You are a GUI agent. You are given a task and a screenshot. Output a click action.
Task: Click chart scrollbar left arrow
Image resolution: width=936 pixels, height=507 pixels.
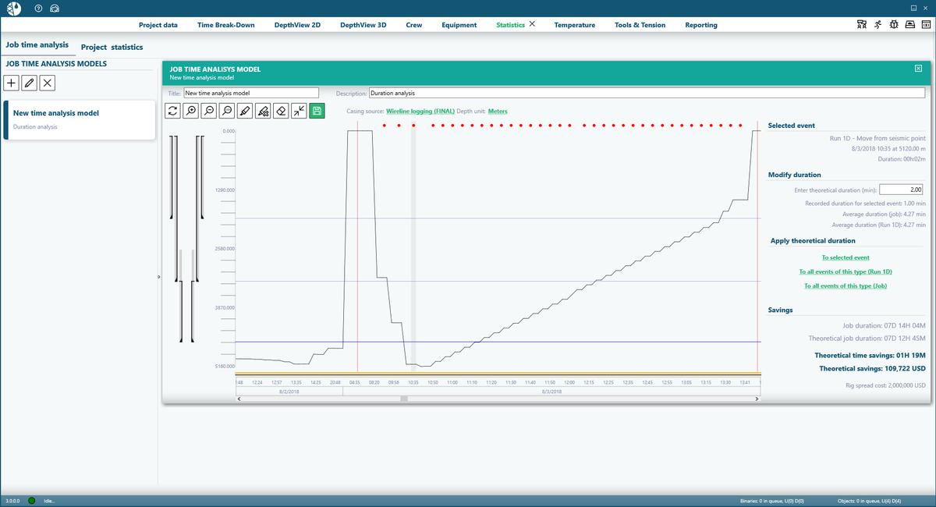point(239,399)
